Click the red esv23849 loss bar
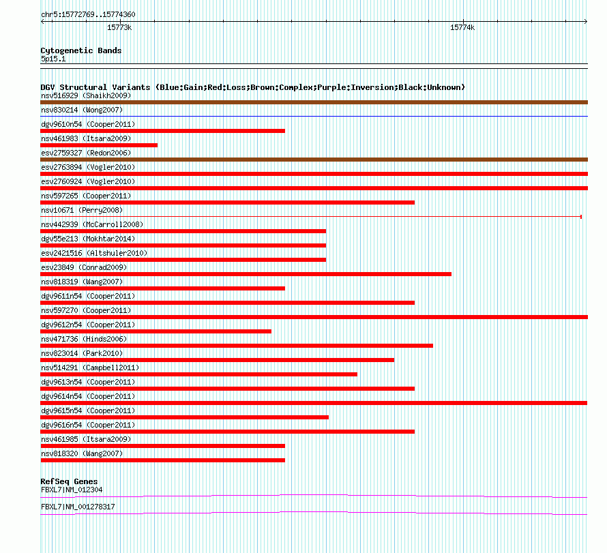 pos(246,274)
